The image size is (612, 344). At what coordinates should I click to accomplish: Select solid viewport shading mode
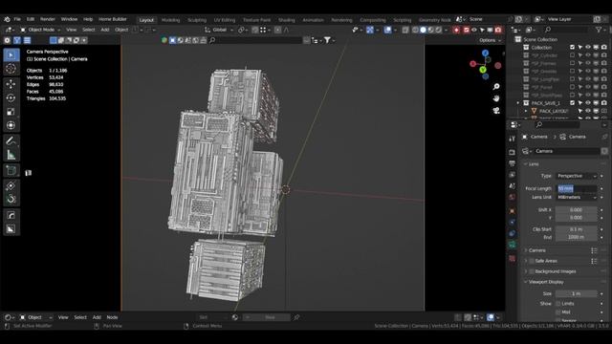(x=423, y=30)
